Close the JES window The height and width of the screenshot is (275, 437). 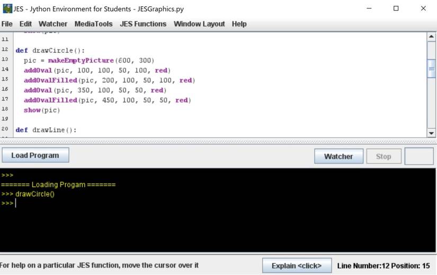click(x=423, y=8)
